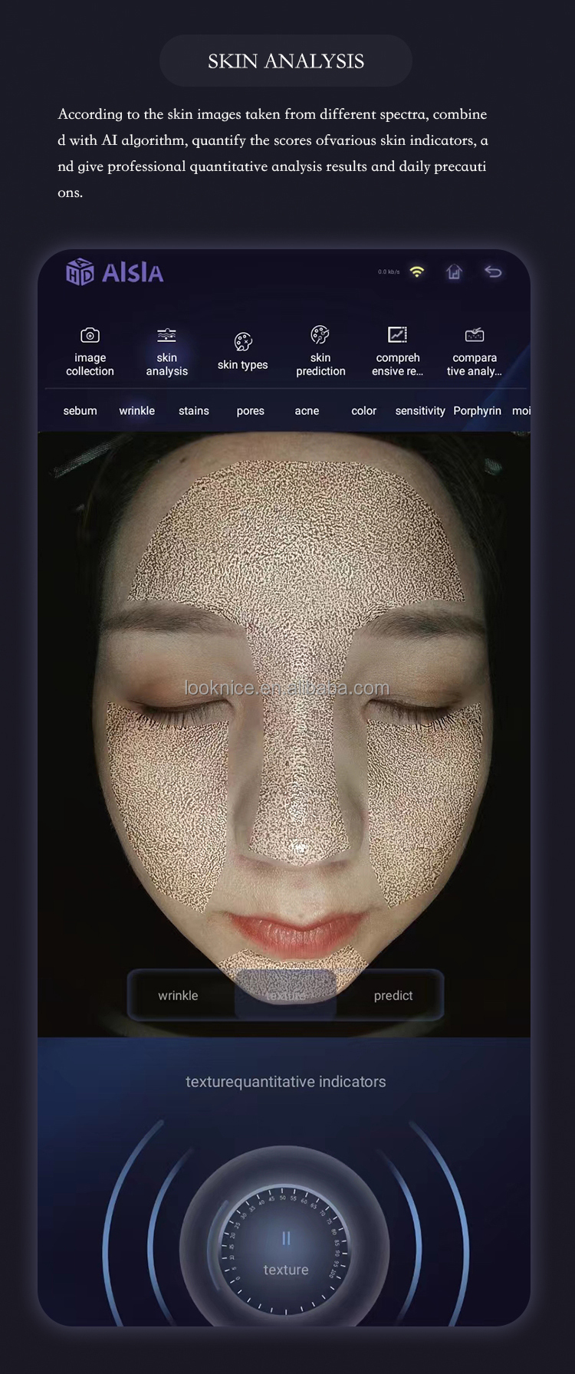Select the stains tab
Viewport: 575px width, 1374px height.
[193, 411]
